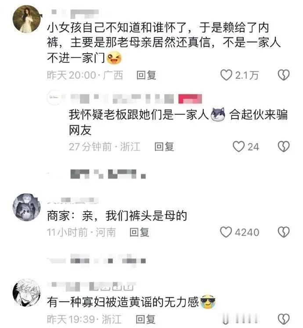This screenshot has height=328, width=303.
Task: Dislike the reply posted 27分钟前
Action: tap(284, 146)
